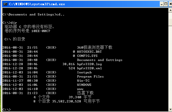
Task: Click the '4 个文件' summary text
Action: point(42,97)
